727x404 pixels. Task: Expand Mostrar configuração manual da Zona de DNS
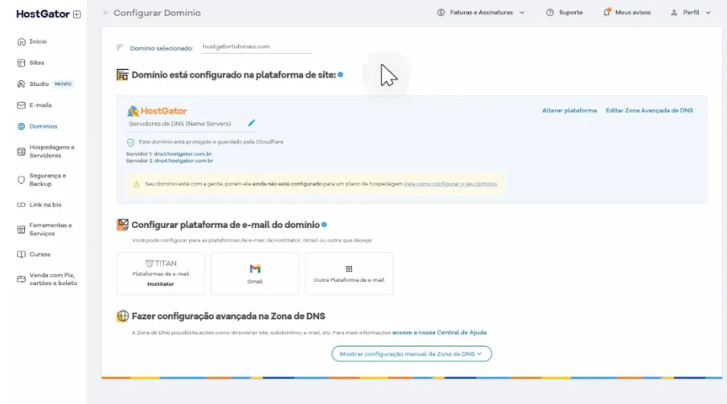(x=411, y=353)
